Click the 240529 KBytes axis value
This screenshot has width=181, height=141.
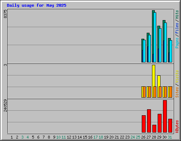pos(5,105)
